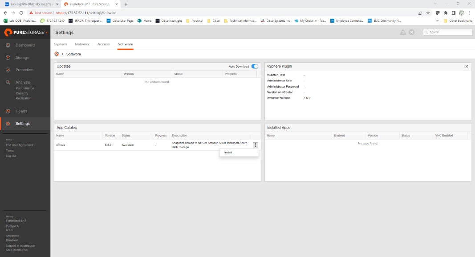Image resolution: width=475 pixels, height=257 pixels.
Task: Open the Chrome three-dot menu
Action: [470, 13]
